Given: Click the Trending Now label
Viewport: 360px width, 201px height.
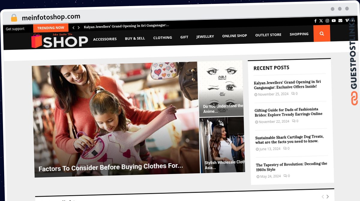Looking at the screenshot, I should (51, 28).
